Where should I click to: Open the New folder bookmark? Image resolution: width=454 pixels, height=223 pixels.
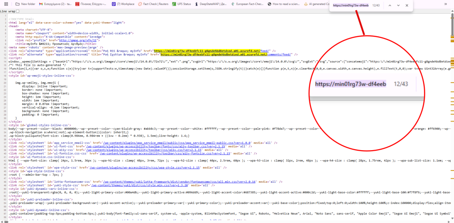(25, 4)
